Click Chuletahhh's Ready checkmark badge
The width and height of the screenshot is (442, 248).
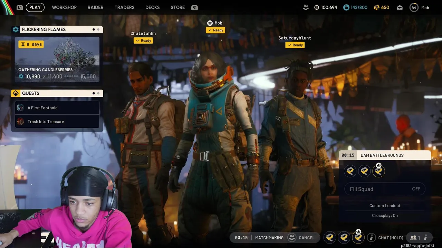(x=143, y=41)
